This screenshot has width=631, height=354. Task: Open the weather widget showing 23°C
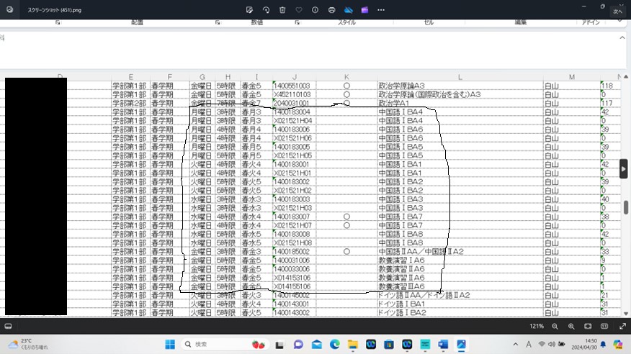(x=28, y=345)
